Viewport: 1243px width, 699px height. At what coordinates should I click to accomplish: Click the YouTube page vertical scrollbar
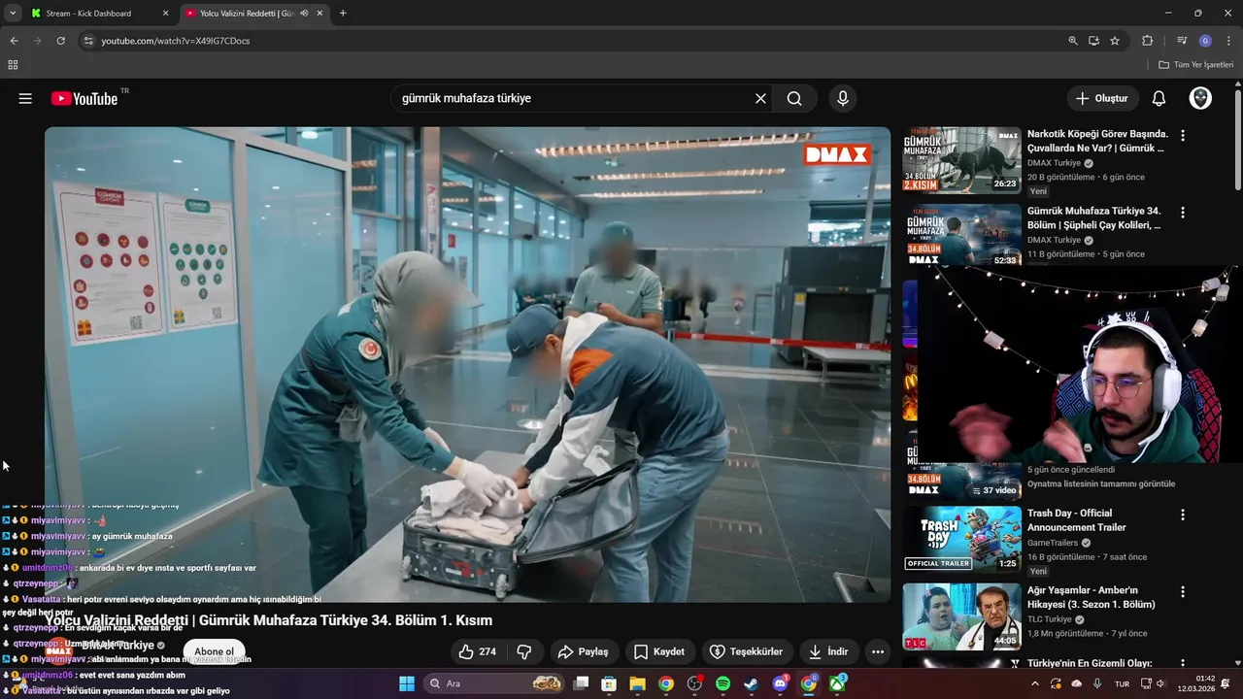1238,141
